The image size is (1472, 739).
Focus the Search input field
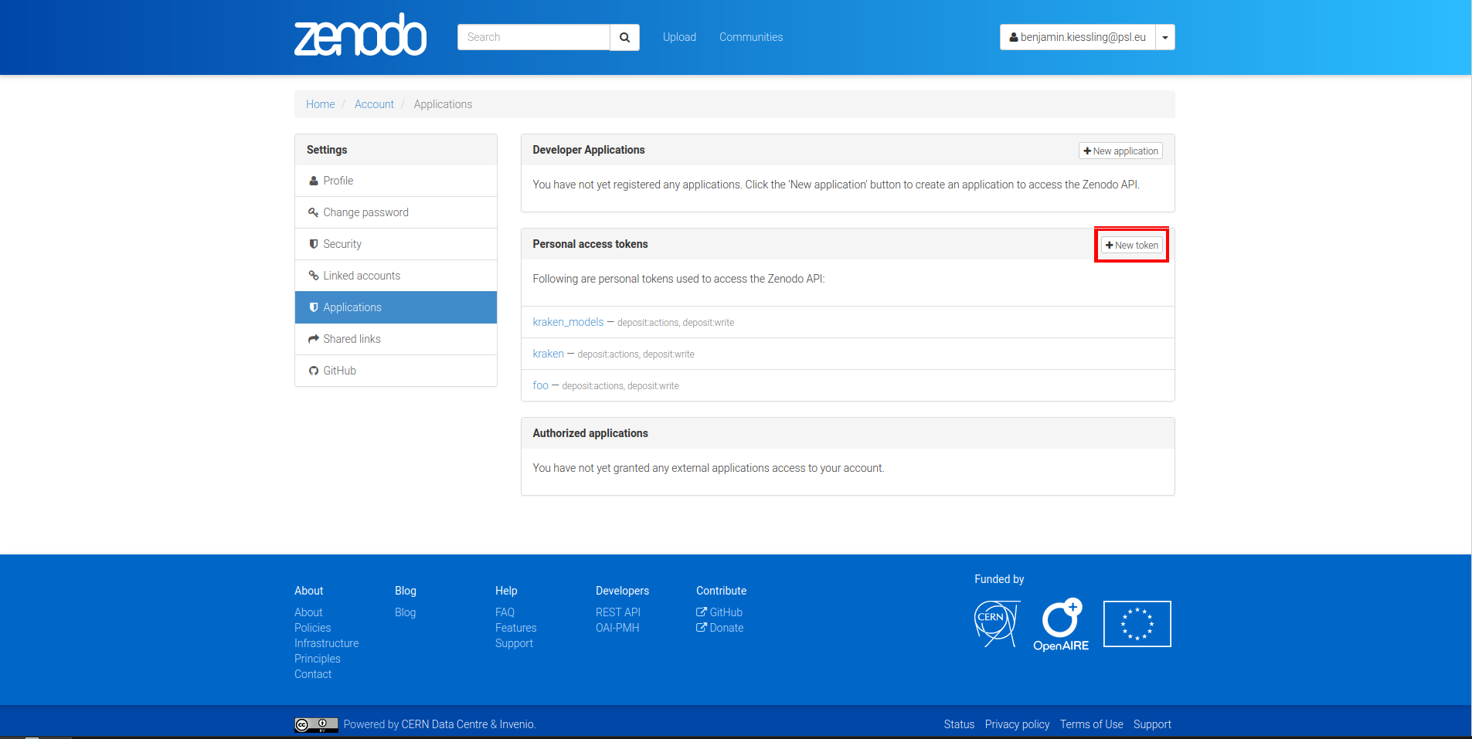pyautogui.click(x=533, y=37)
